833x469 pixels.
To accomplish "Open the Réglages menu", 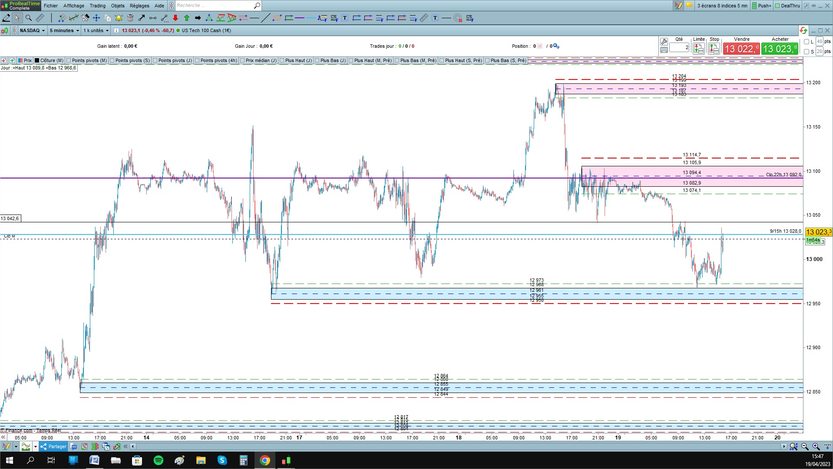I will pyautogui.click(x=139, y=6).
